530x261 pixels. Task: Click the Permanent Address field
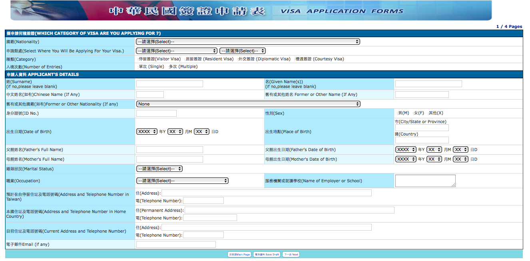289,210
